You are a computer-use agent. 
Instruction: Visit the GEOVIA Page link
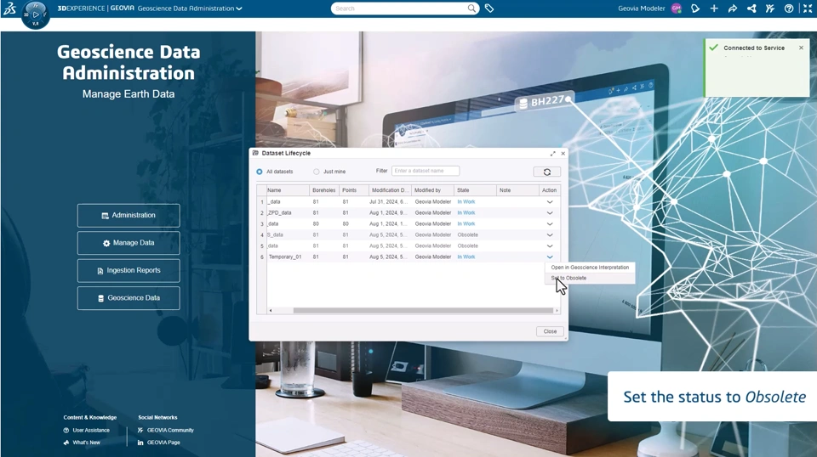(159, 443)
